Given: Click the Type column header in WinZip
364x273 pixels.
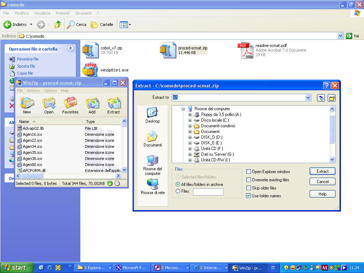Looking at the screenshot, I should [102, 122].
